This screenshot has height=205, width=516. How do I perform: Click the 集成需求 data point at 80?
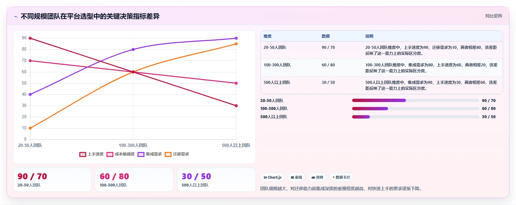[x=133, y=50]
